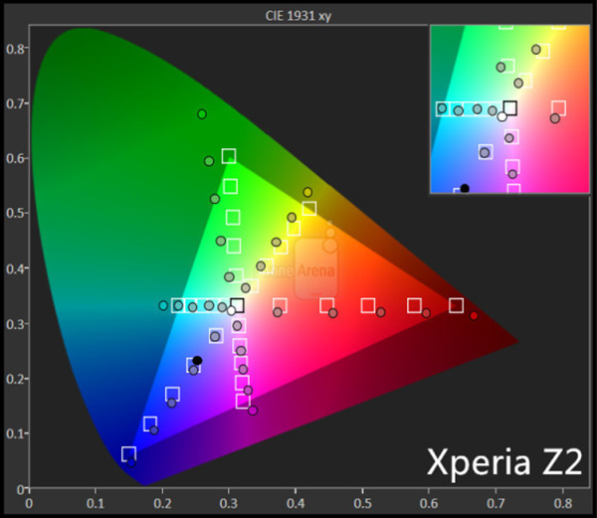
Task: Select the topmost green target square
Action: pos(229,156)
